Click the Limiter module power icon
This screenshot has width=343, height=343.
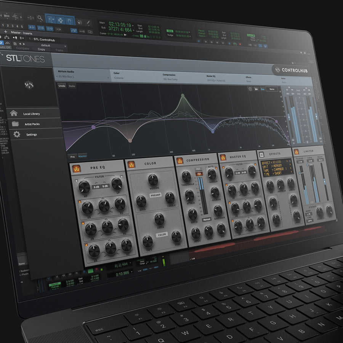(296, 152)
